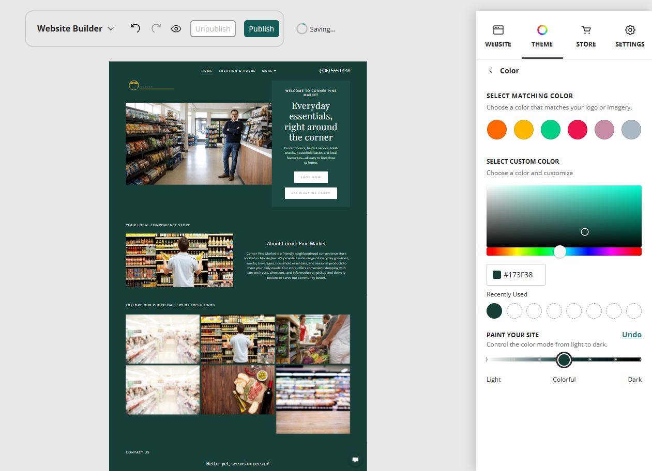652x471 pixels.
Task: Click the undo arrow in the toolbar
Action: click(135, 28)
